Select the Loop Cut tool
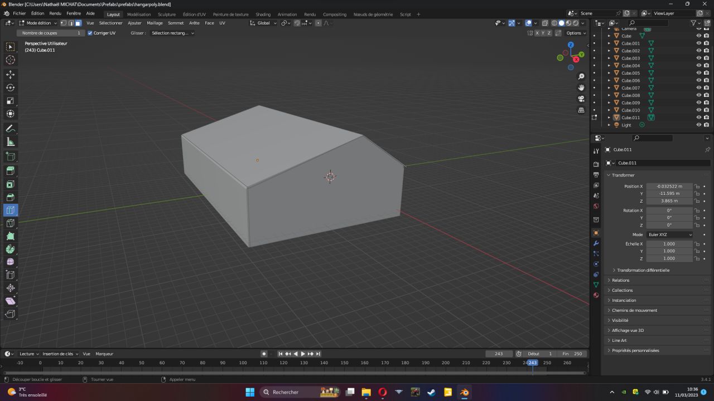This screenshot has height=401, width=714. coord(11,210)
